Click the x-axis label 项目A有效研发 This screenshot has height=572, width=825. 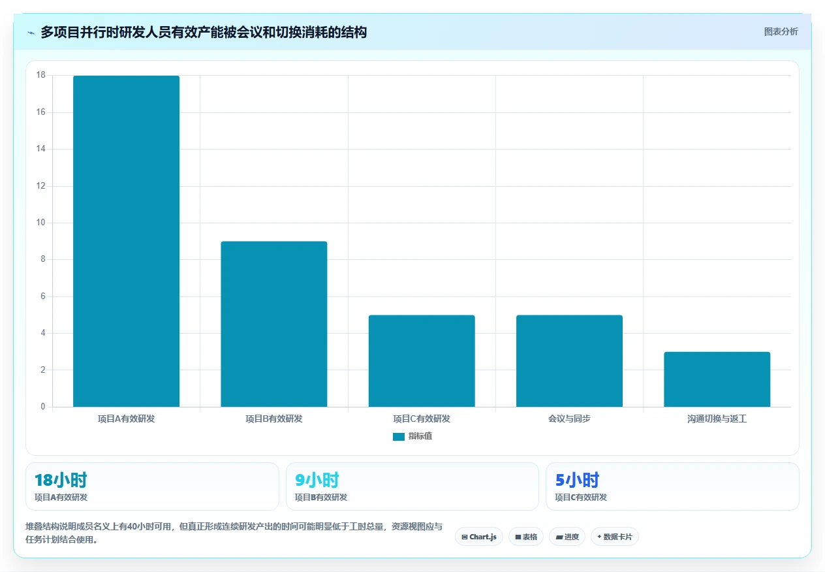pos(126,419)
